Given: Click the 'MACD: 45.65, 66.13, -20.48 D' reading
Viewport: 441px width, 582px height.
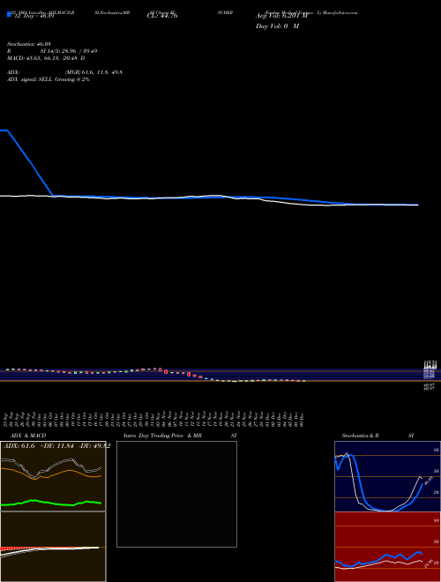Looking at the screenshot, I should (x=46, y=58).
